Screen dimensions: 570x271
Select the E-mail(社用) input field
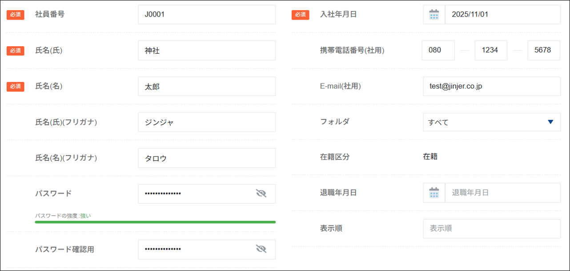491,86
